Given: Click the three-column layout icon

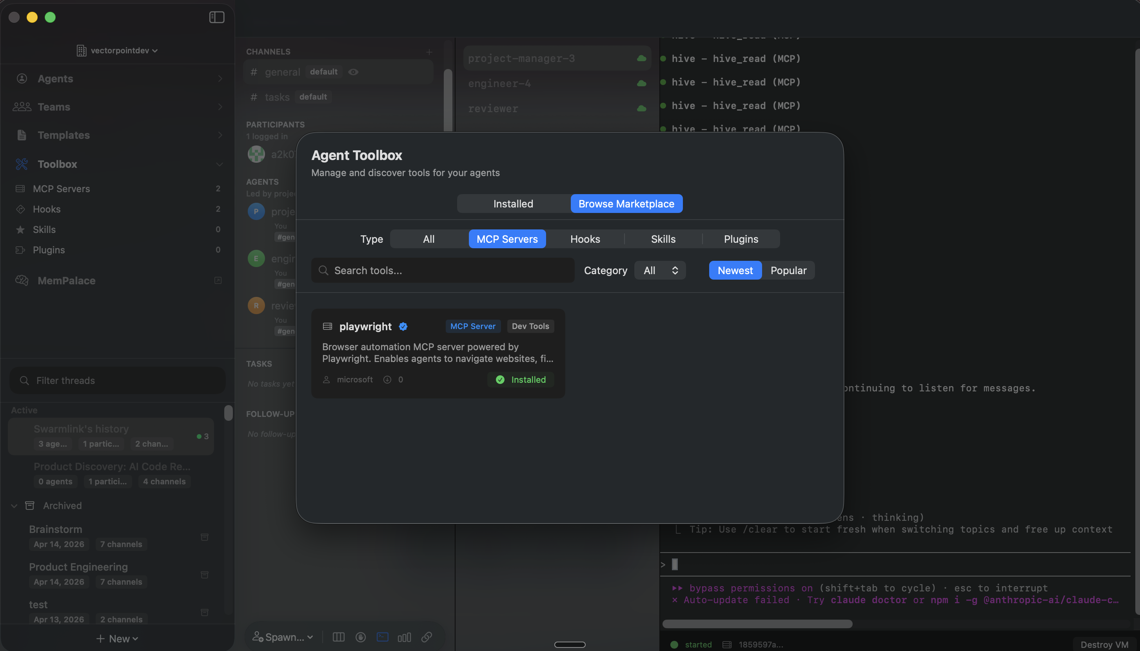Looking at the screenshot, I should click(338, 637).
